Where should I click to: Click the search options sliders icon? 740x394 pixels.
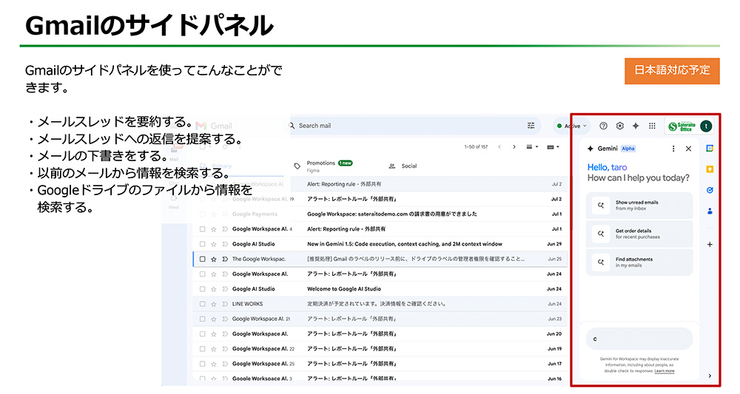[x=531, y=126]
